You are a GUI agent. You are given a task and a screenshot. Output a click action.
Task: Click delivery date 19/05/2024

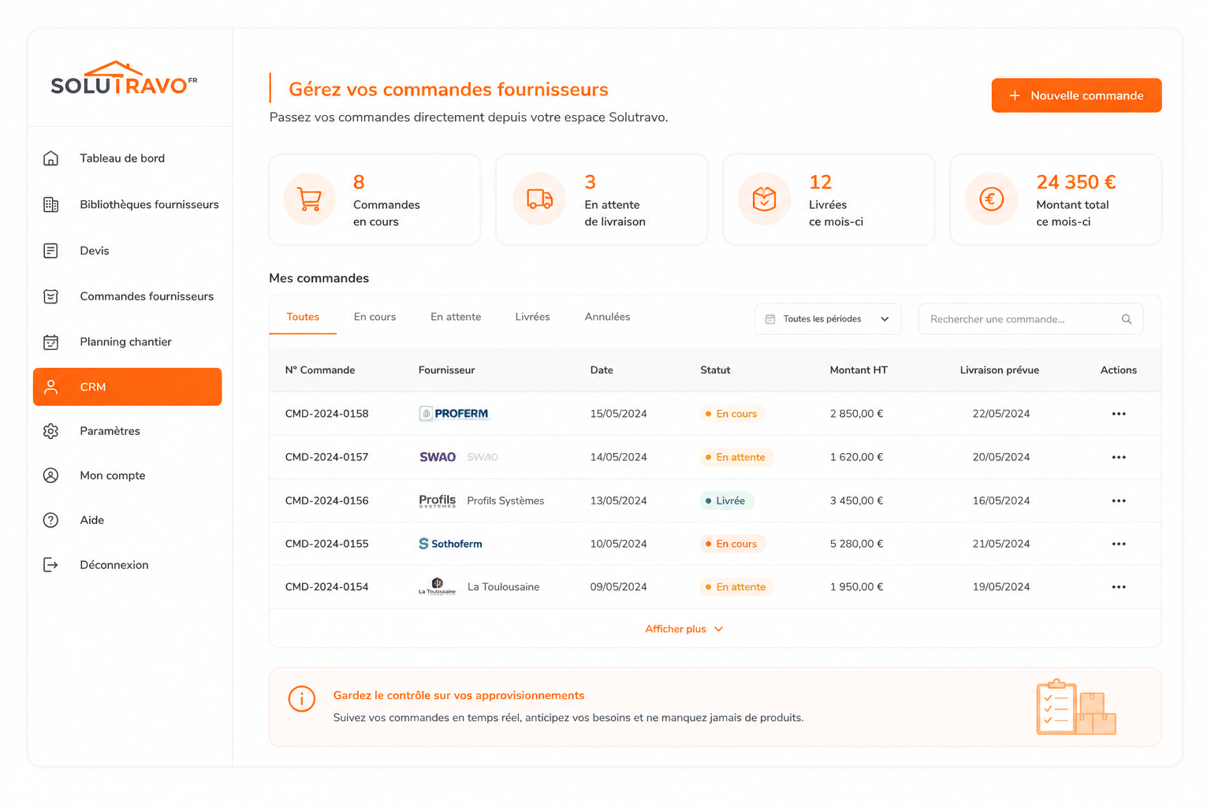click(x=1001, y=587)
